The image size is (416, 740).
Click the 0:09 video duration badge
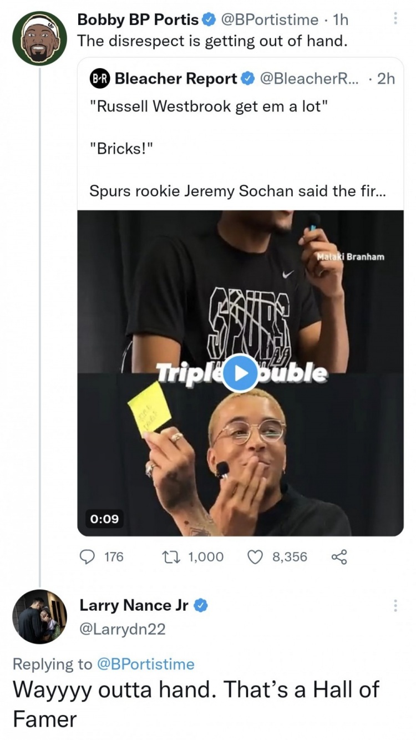click(x=104, y=519)
